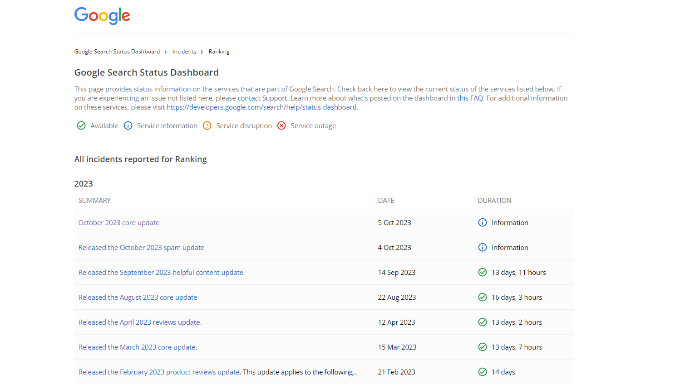This screenshot has width=675, height=384.
Task: Click the info icon for 5 Oct 2023
Action: (483, 223)
